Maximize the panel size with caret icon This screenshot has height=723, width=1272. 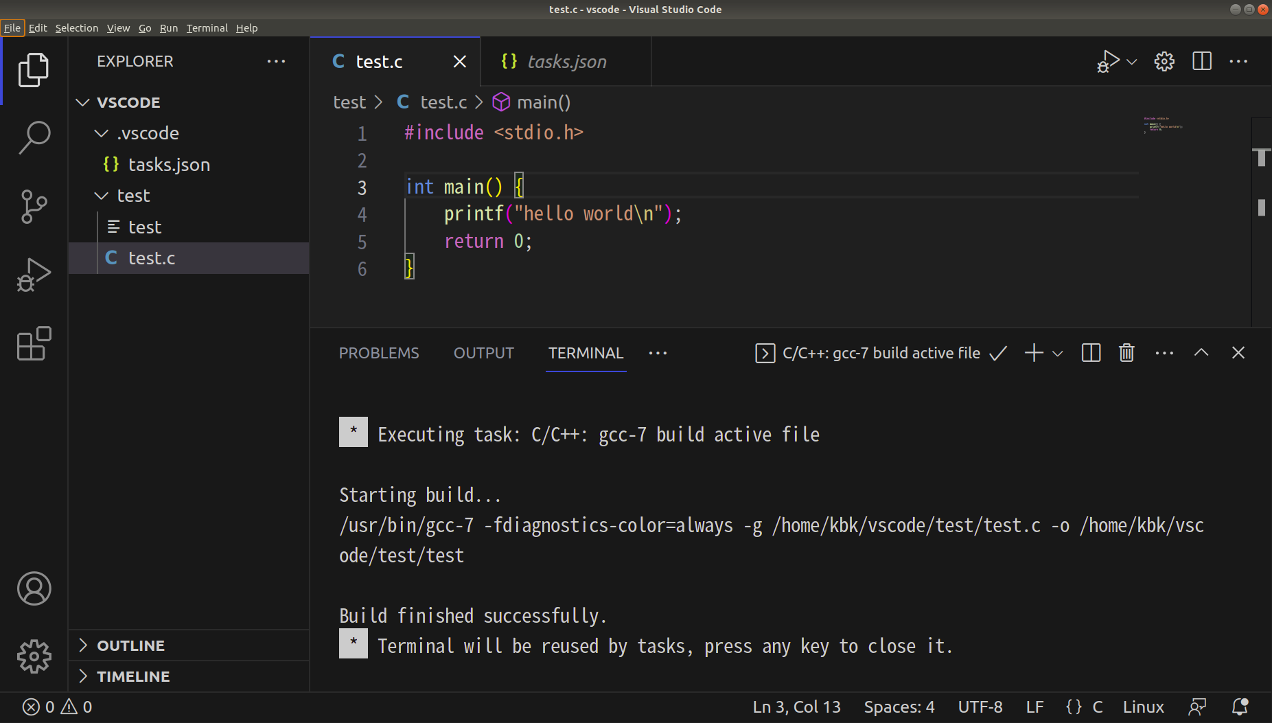[1201, 353]
